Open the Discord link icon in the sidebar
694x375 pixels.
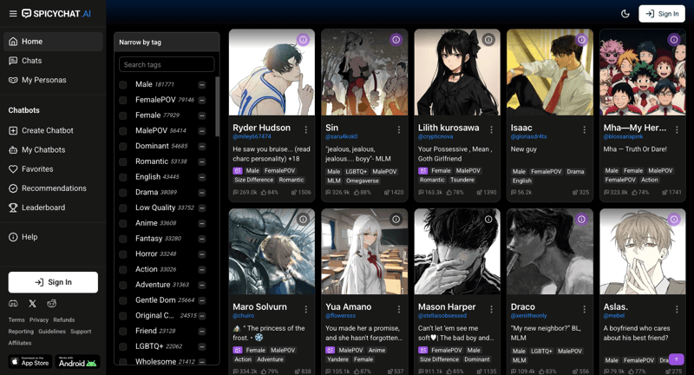tap(13, 304)
